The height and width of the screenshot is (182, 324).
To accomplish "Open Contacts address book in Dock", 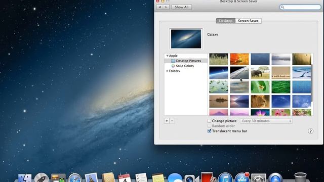I will coord(108,177).
